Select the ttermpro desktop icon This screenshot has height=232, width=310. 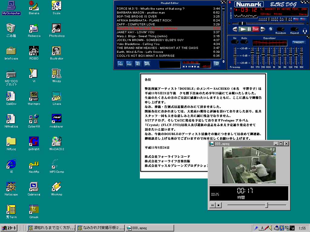click(34, 98)
